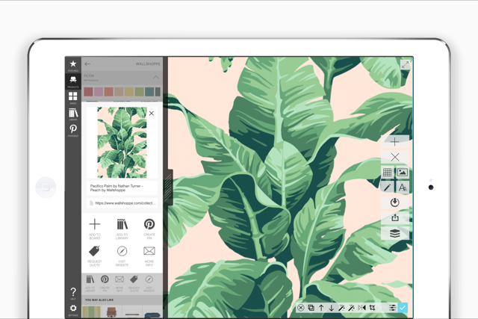Pick the tan filter color swatch
The height and width of the screenshot is (319, 478).
(119, 92)
